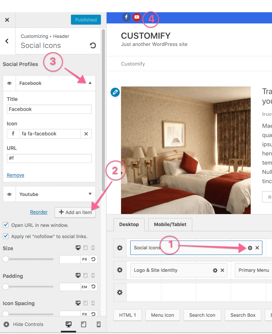Remove Logo & Site Identity from builder
272x334 pixels.
coord(222,270)
